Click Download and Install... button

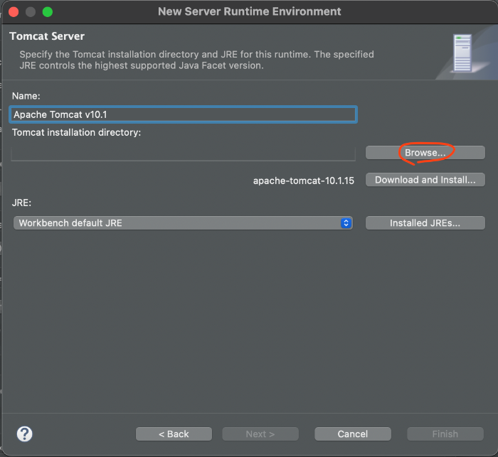425,180
